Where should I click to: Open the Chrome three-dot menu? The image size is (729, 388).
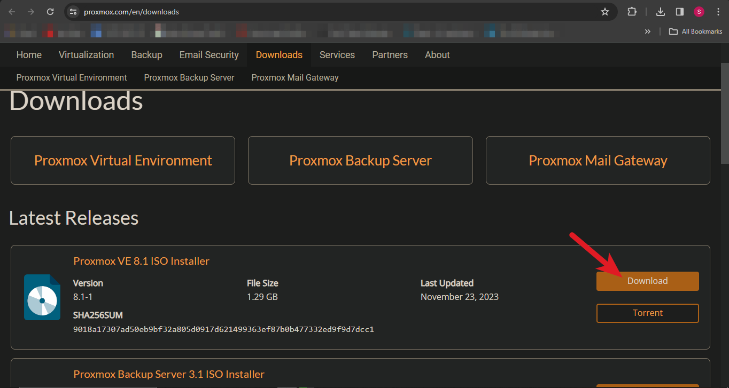coord(718,12)
